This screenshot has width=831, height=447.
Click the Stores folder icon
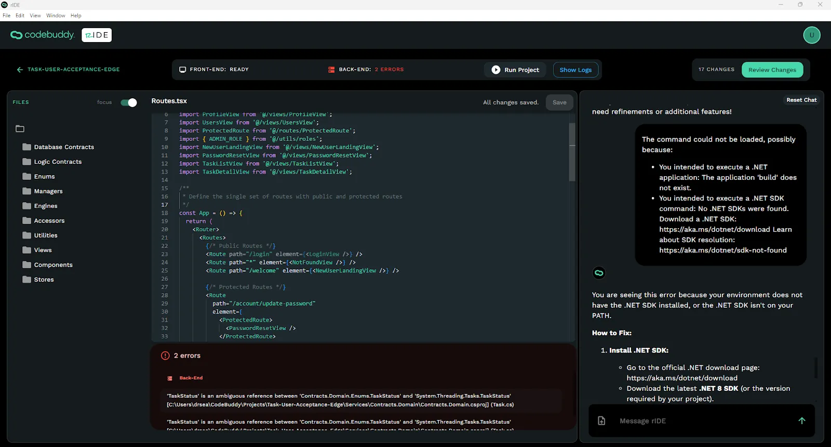coord(27,280)
